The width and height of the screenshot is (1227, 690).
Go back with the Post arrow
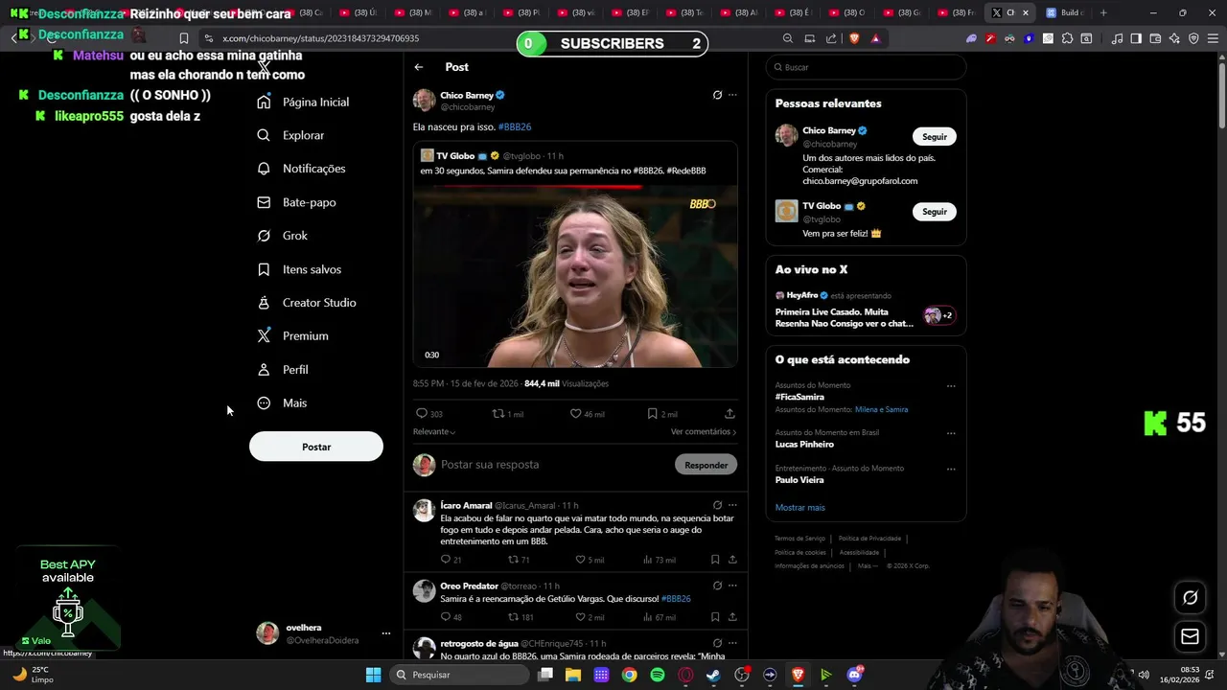pyautogui.click(x=419, y=67)
